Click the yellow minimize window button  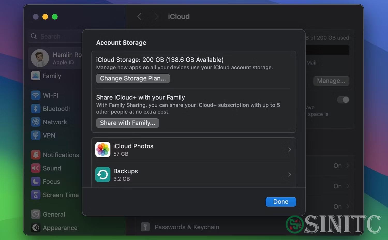tap(45, 17)
